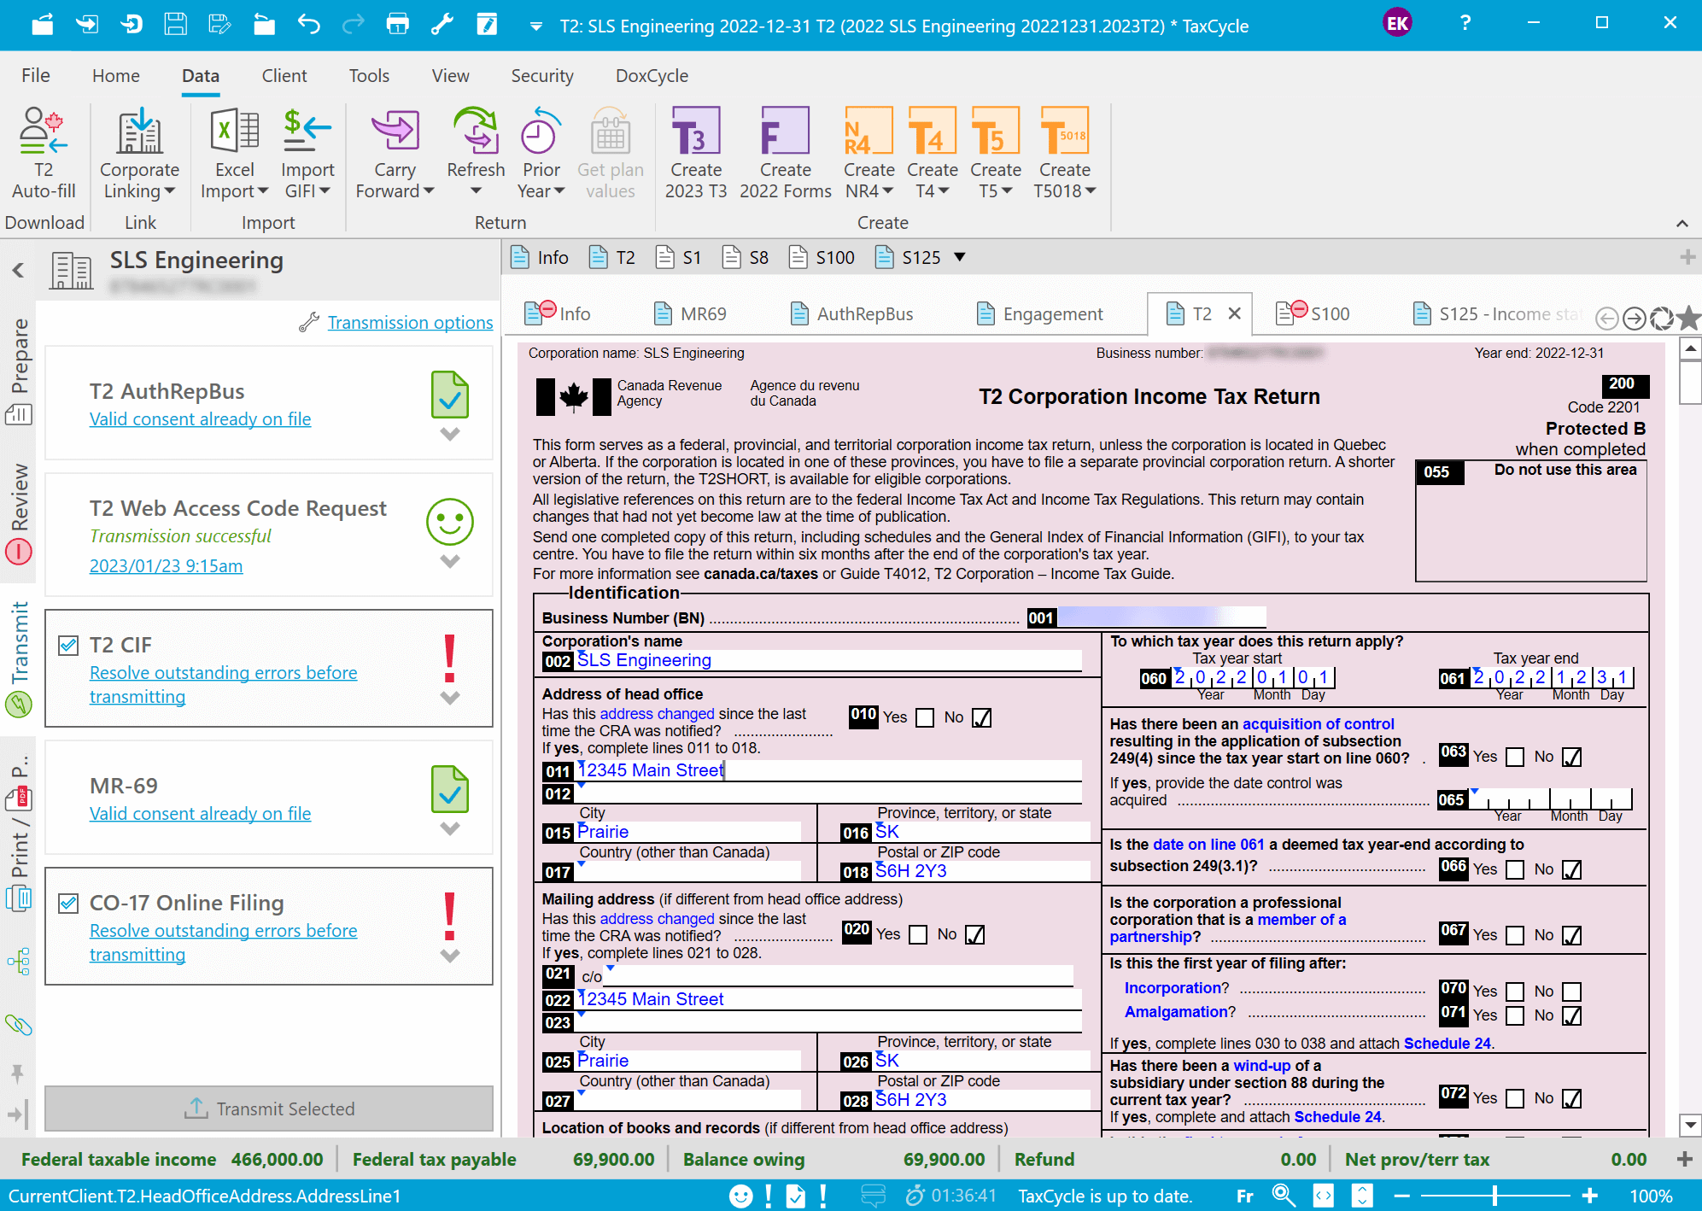Click the Undo arrow icon

pyautogui.click(x=308, y=24)
